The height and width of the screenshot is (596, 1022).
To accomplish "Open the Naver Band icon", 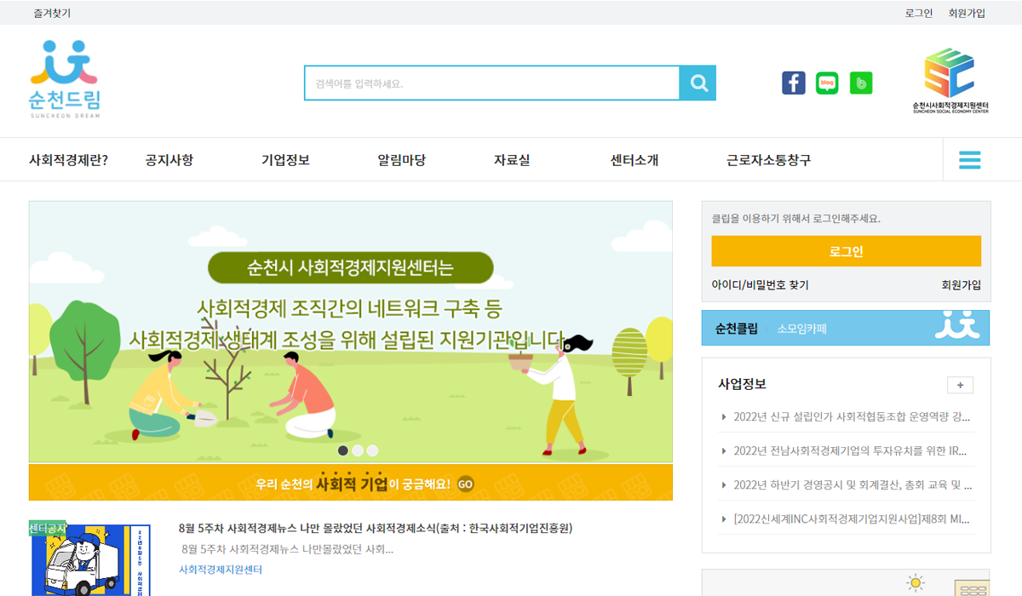I will click(x=860, y=83).
